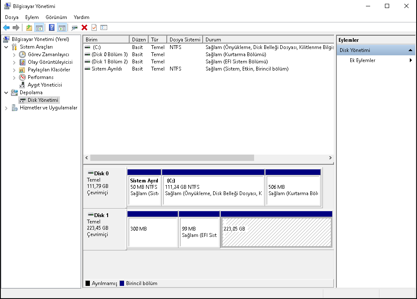
Task: Click the Görev Zamanlayıcı clock icon
Action: [x=22, y=54]
